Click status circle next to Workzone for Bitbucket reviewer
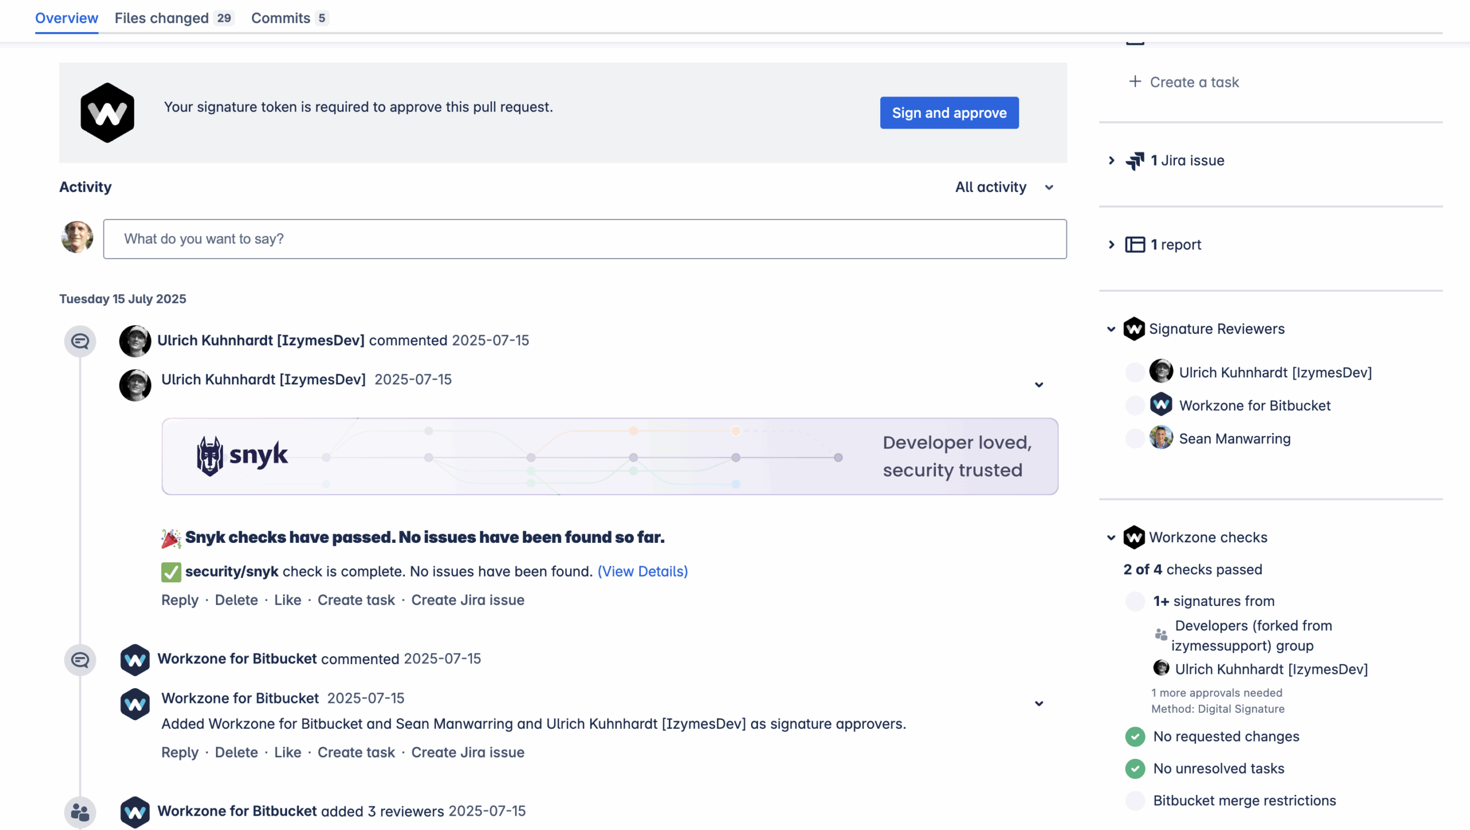 1135,406
